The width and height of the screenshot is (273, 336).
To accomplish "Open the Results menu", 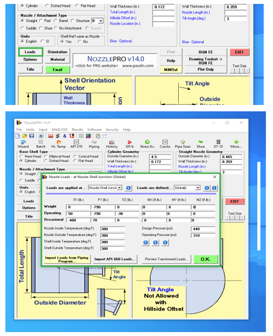I will [78, 129].
